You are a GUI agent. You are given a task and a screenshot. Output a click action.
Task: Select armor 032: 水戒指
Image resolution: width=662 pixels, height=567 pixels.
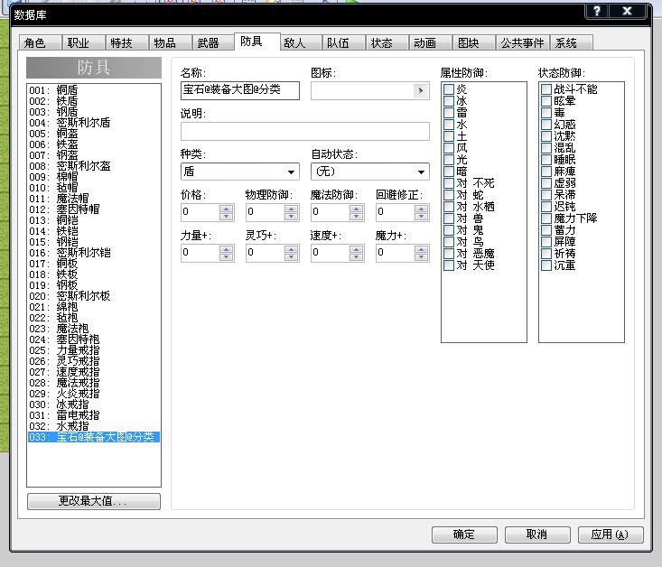tap(93, 426)
